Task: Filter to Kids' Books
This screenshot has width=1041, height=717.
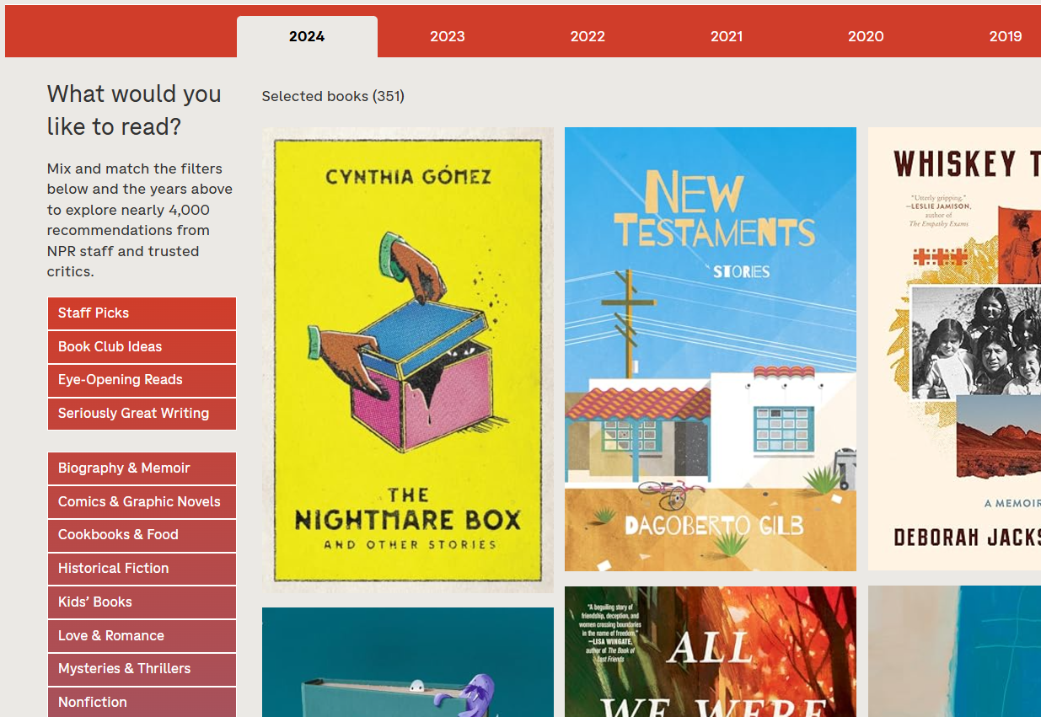Action: click(x=142, y=602)
